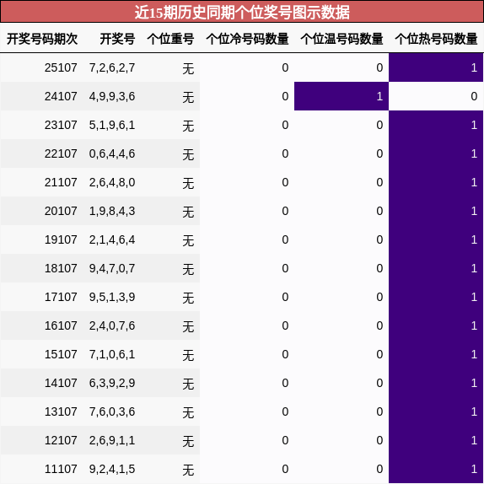Select winning numbers 6,3,9,2,9
Screen dimensions: 484x484
[112, 384]
